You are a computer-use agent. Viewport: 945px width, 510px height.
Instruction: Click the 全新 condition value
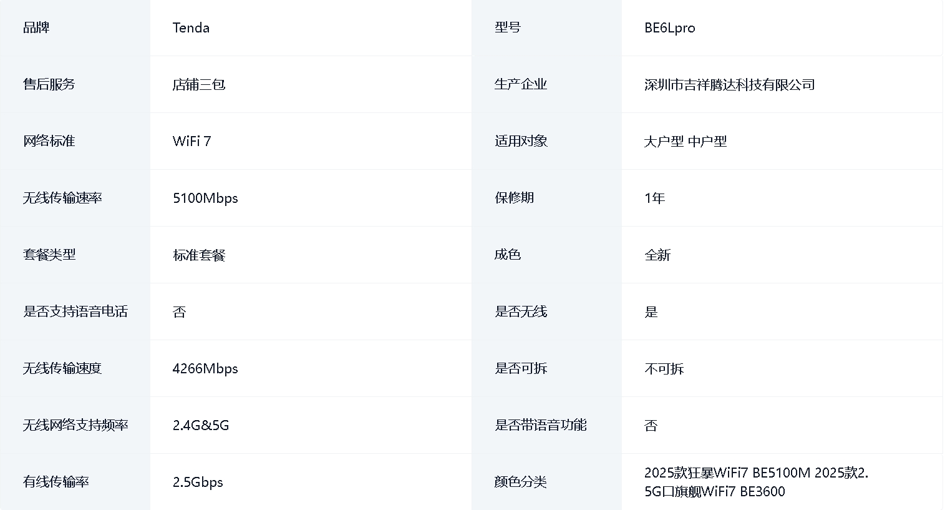coord(657,255)
